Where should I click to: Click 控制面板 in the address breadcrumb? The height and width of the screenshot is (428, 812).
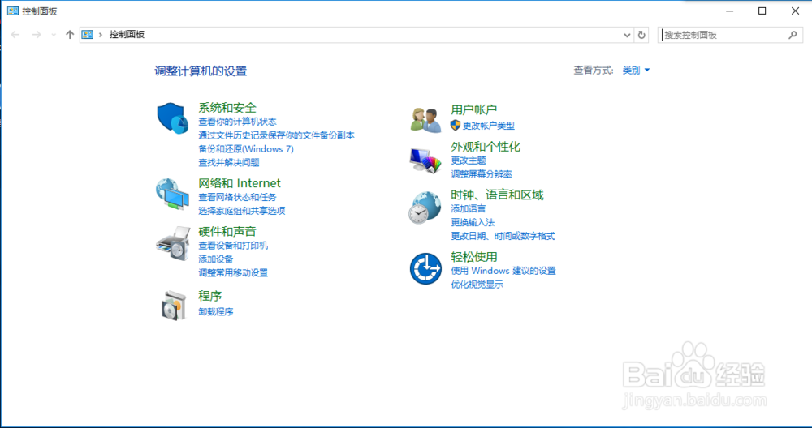pyautogui.click(x=127, y=35)
